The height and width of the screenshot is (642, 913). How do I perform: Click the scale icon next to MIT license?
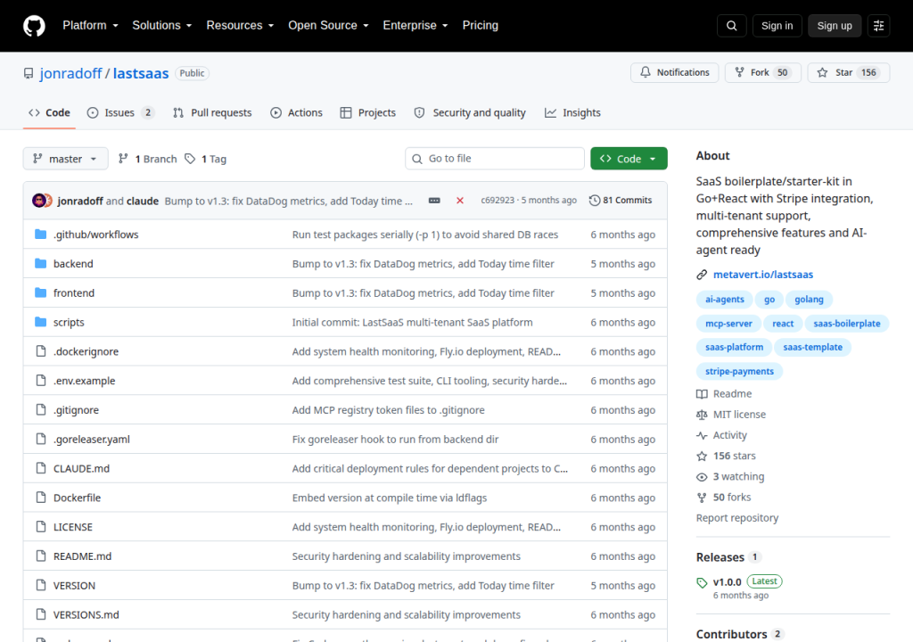pyautogui.click(x=702, y=415)
